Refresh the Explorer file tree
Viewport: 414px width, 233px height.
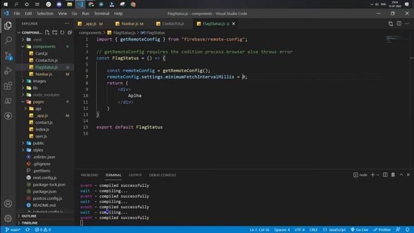[x=62, y=32]
